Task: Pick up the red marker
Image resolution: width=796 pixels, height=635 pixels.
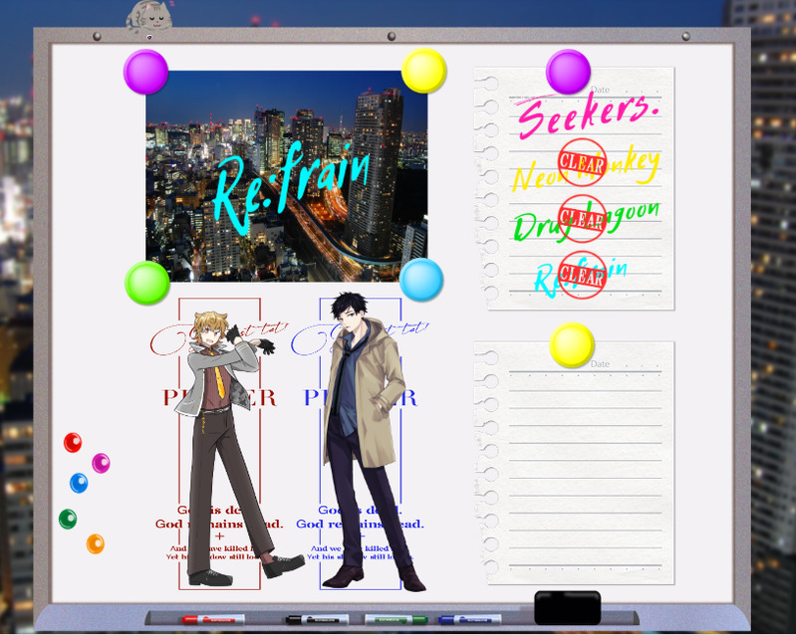Action: pos(213,619)
